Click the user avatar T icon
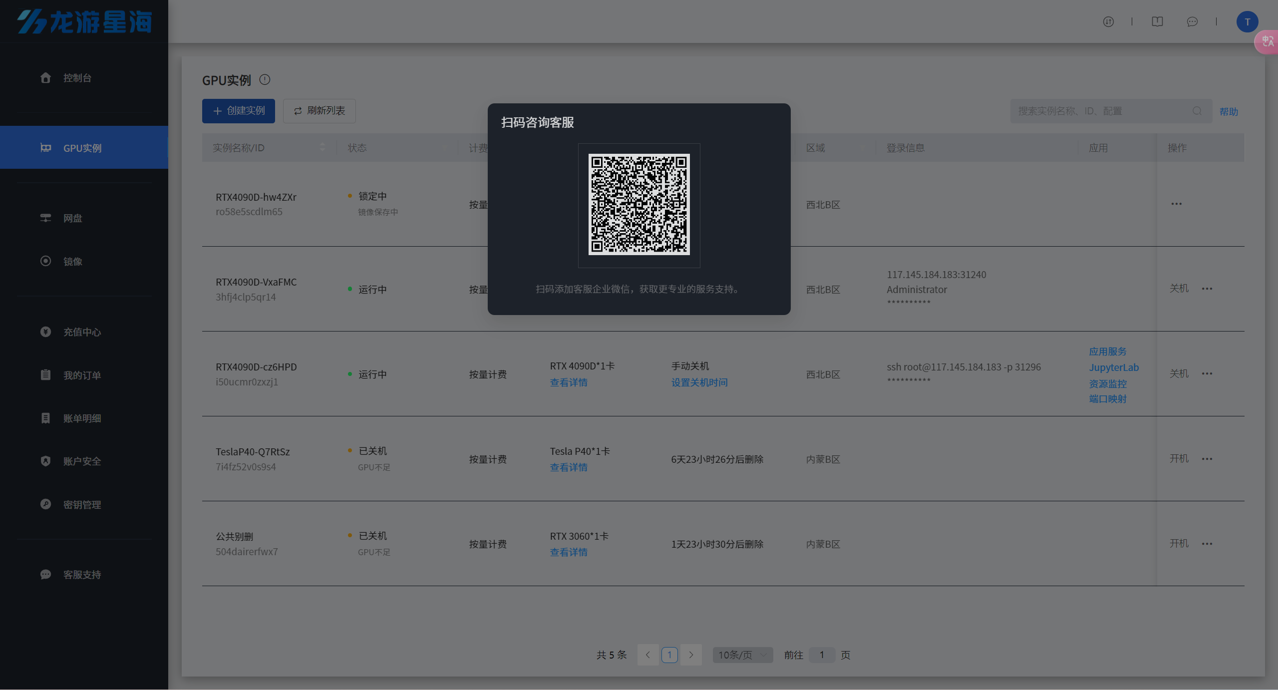Viewport: 1278px width, 690px height. click(x=1247, y=22)
